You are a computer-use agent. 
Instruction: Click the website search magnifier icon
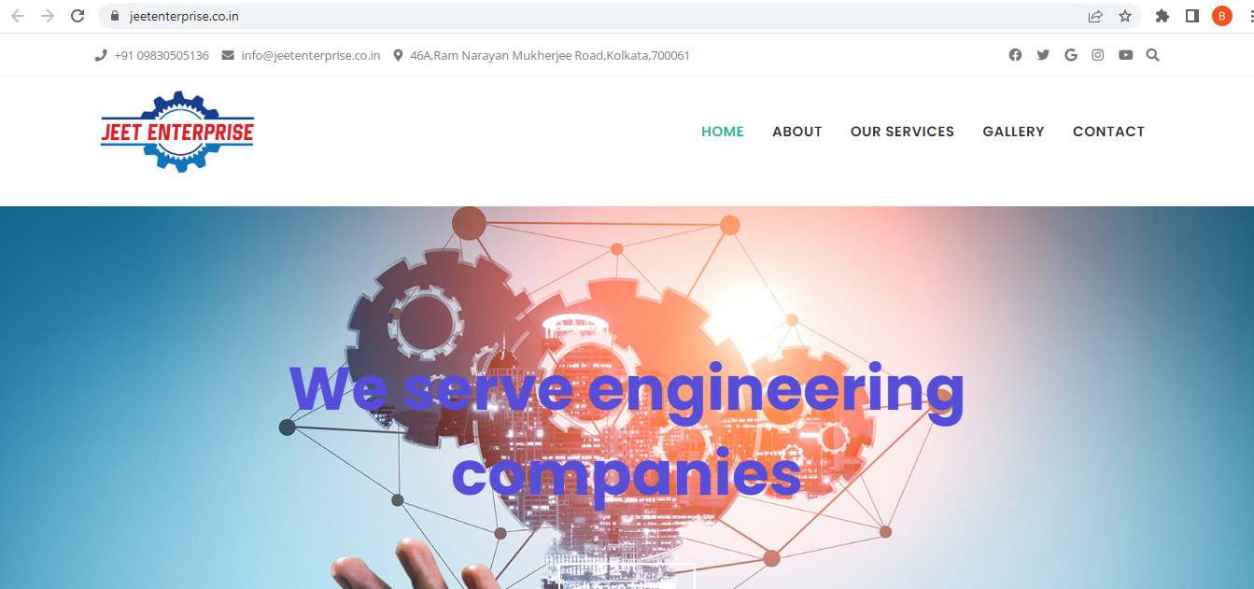point(1152,55)
